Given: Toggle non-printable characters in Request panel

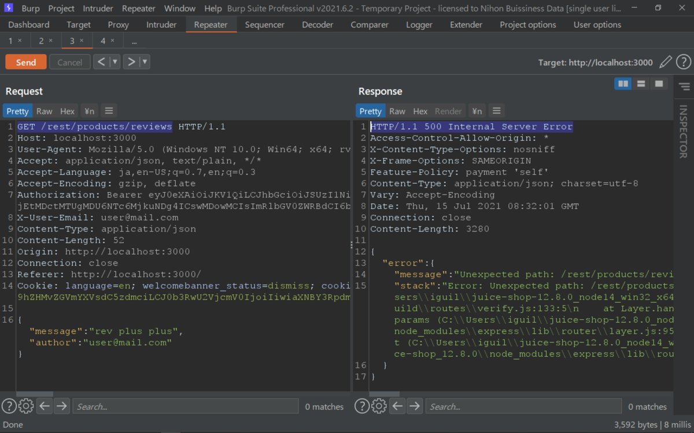Looking at the screenshot, I should coord(89,111).
